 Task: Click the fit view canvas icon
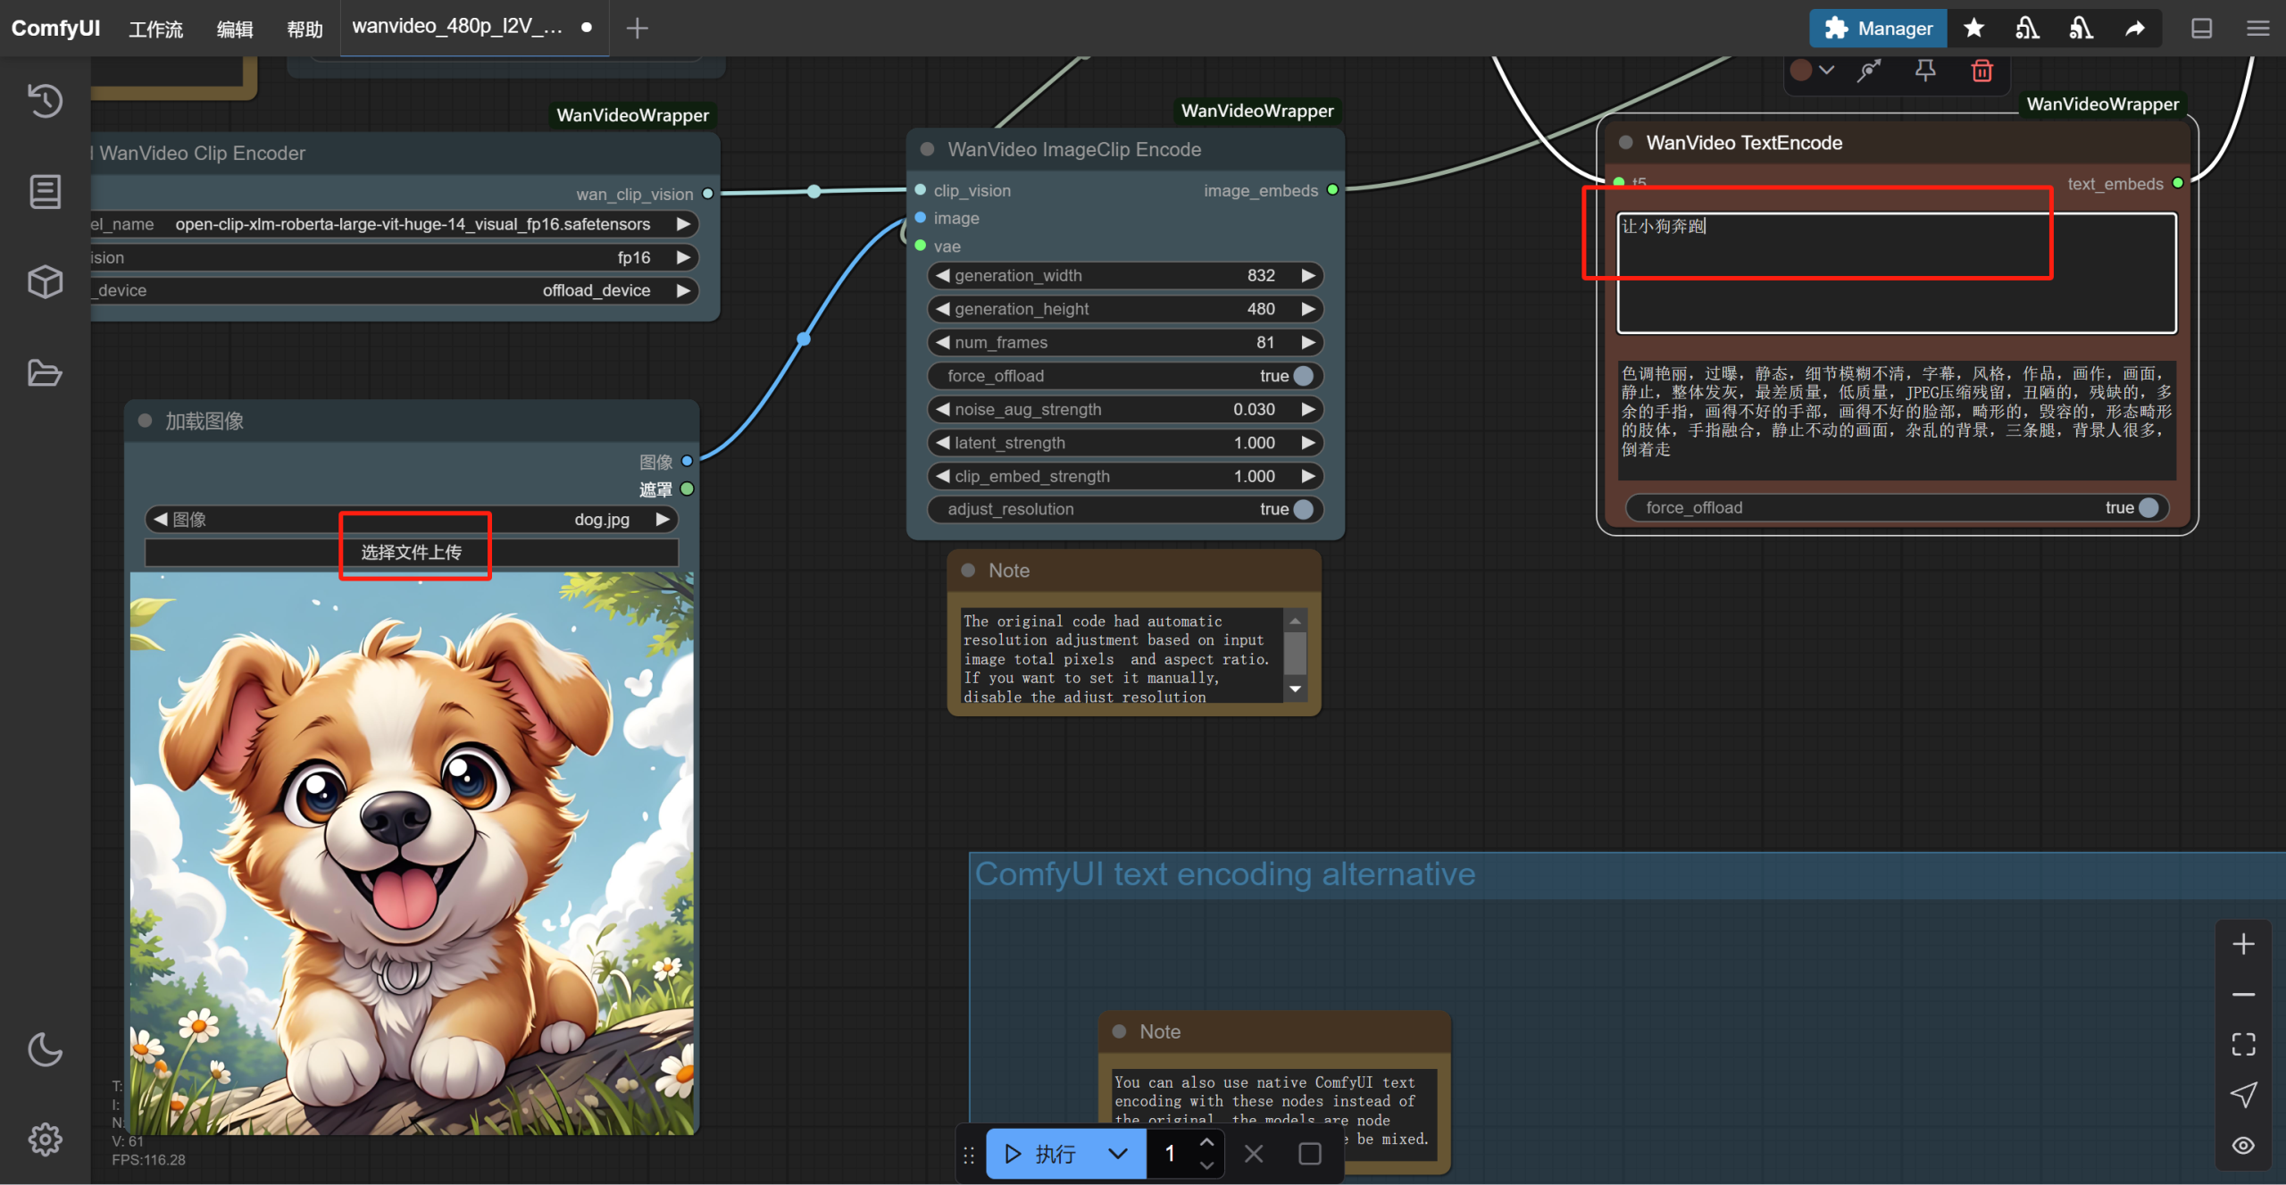tap(2243, 1044)
